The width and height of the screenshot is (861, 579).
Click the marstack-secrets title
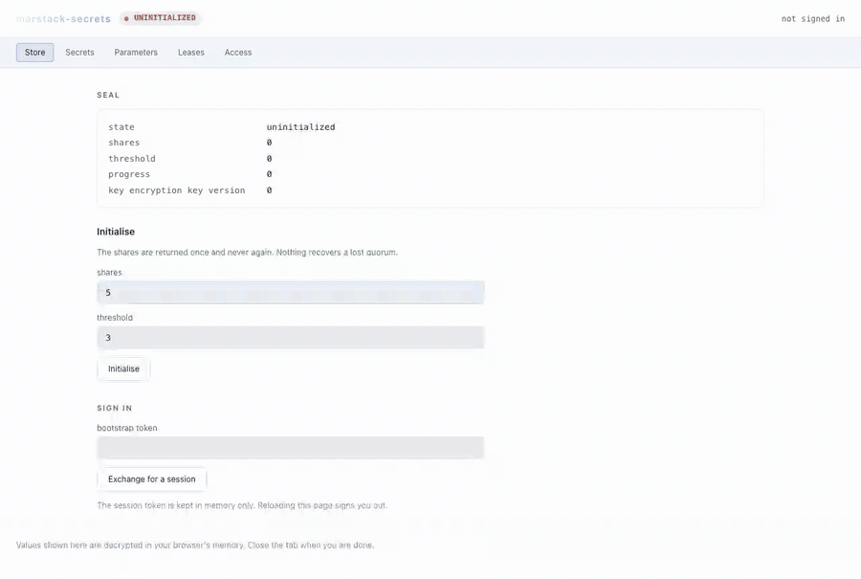(63, 19)
